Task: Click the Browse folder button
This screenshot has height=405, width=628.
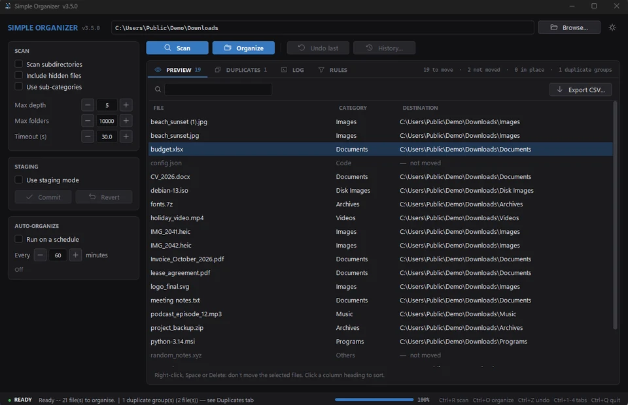Action: [569, 27]
